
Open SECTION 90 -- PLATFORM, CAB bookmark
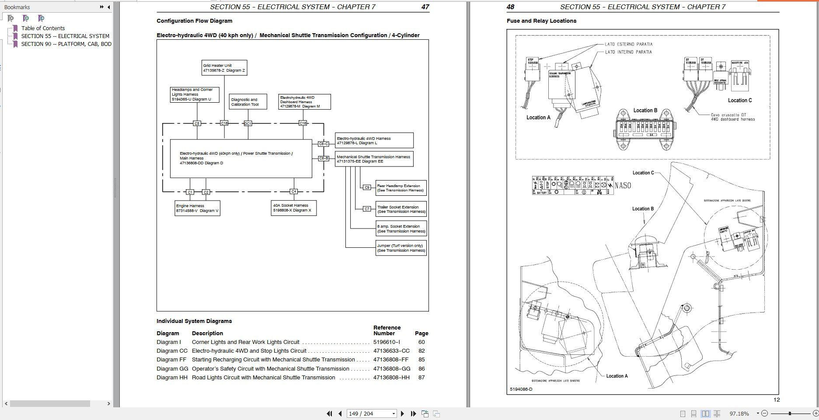click(x=66, y=44)
